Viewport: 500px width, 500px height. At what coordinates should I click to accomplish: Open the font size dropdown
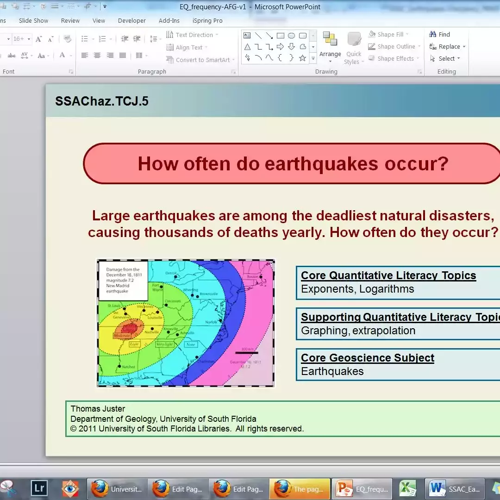click(28, 38)
